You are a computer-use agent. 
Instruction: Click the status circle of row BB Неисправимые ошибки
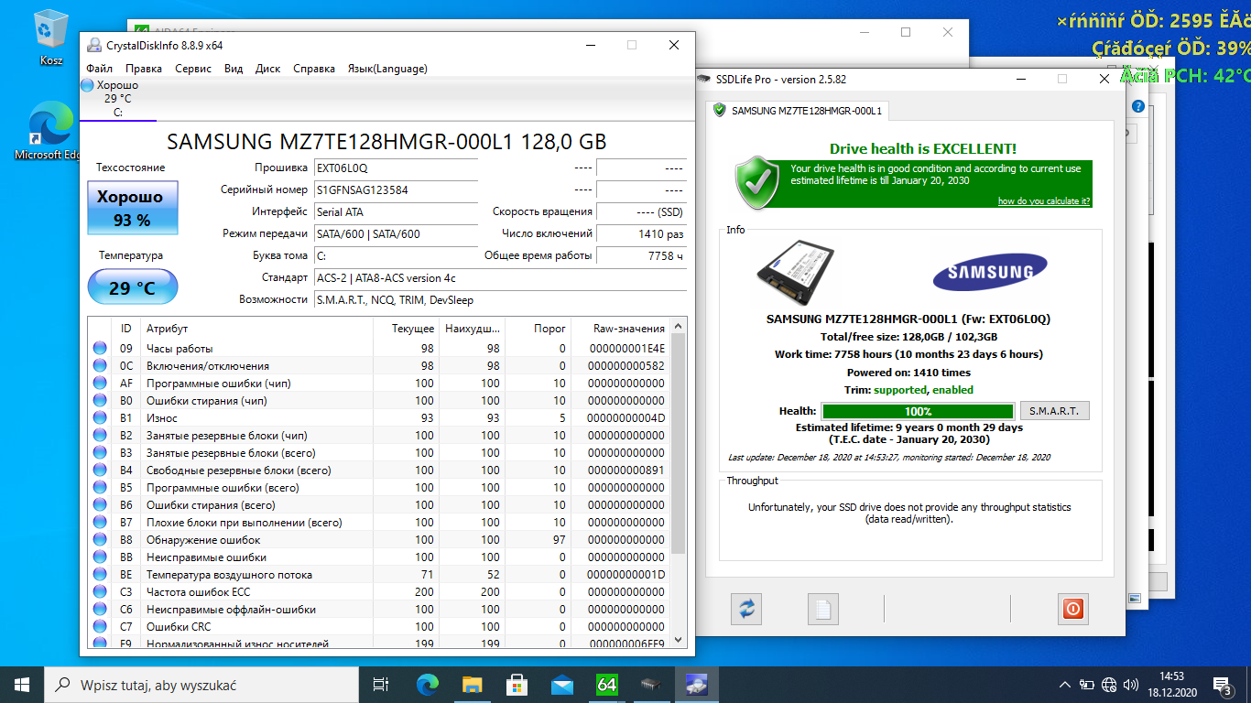[100, 557]
